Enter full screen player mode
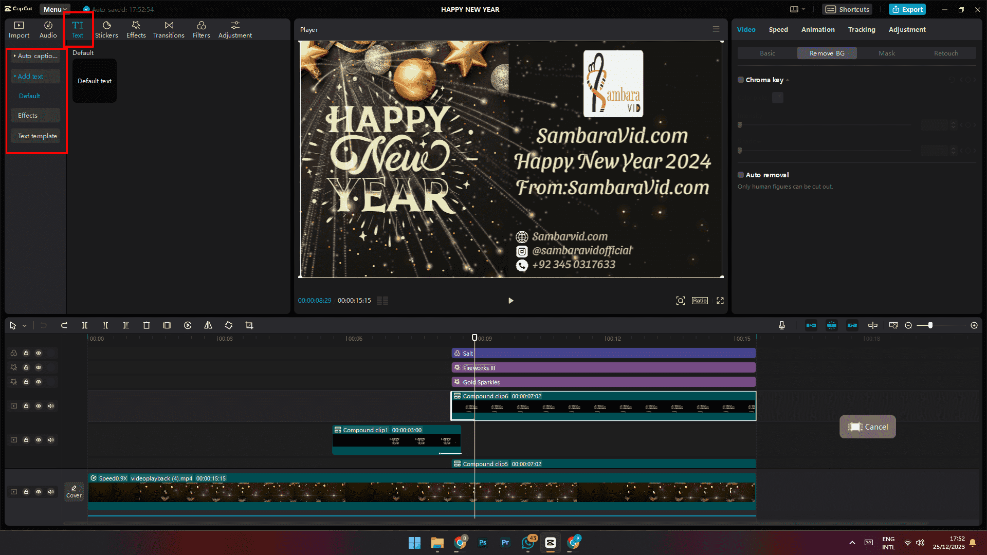The image size is (987, 555). pos(720,301)
